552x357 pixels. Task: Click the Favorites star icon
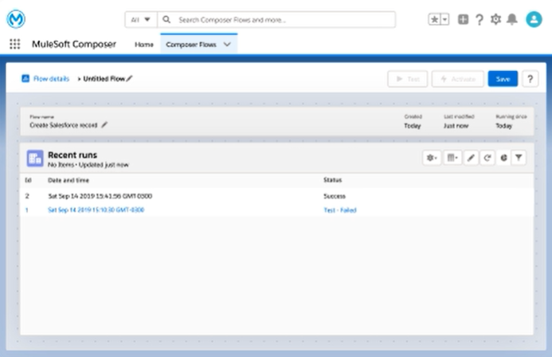(x=434, y=19)
